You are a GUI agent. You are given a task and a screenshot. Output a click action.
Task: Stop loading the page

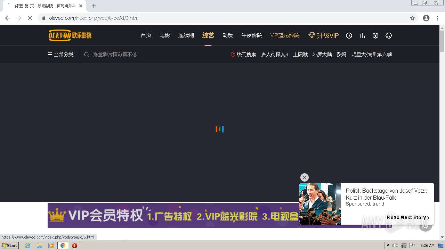[x=30, y=18]
